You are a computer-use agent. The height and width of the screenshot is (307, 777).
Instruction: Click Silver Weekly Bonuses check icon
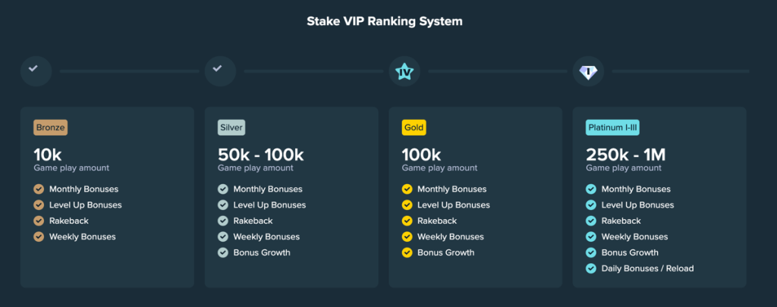tap(223, 237)
